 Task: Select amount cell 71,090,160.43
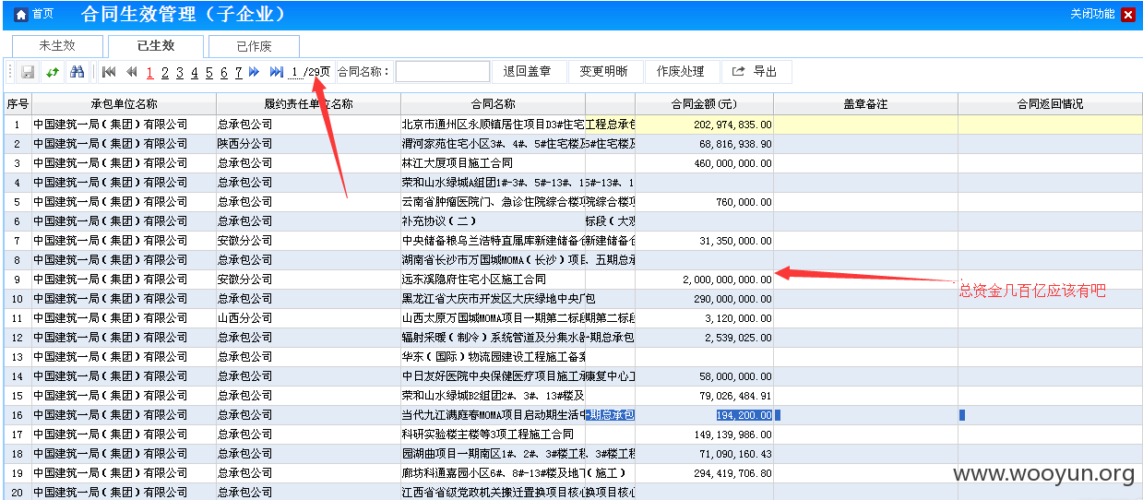[705, 453]
